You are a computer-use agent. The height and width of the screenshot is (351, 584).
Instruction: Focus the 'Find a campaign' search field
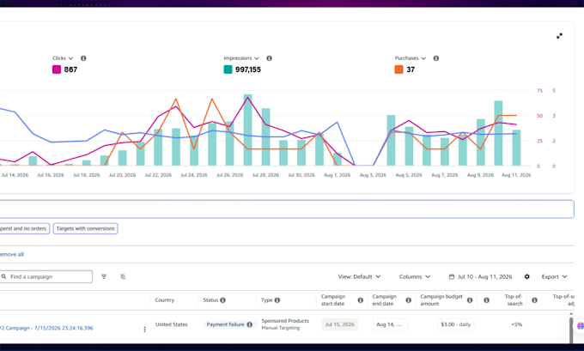click(46, 276)
